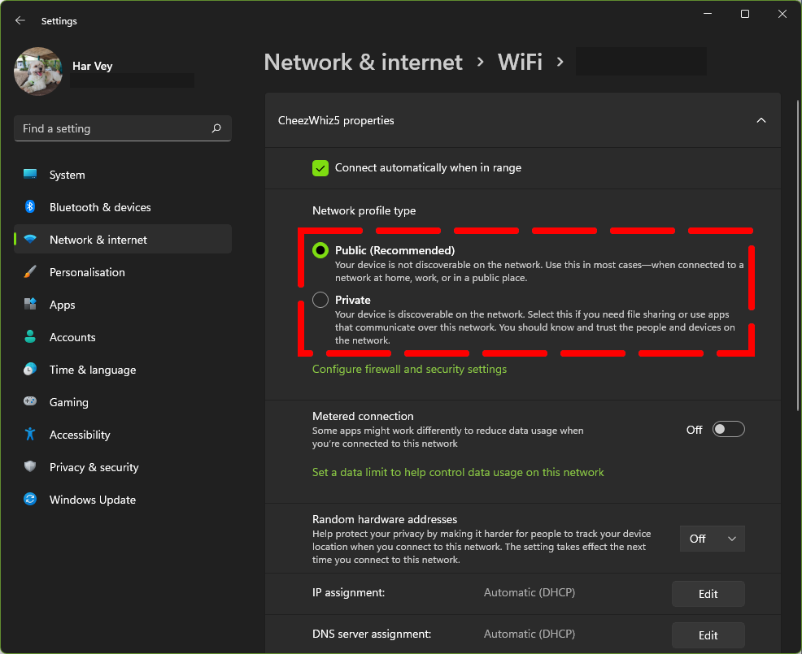
Task: Open Privacy & security settings
Action: pos(123,467)
